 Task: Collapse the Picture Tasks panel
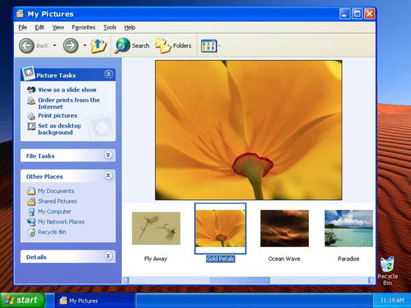click(108, 75)
